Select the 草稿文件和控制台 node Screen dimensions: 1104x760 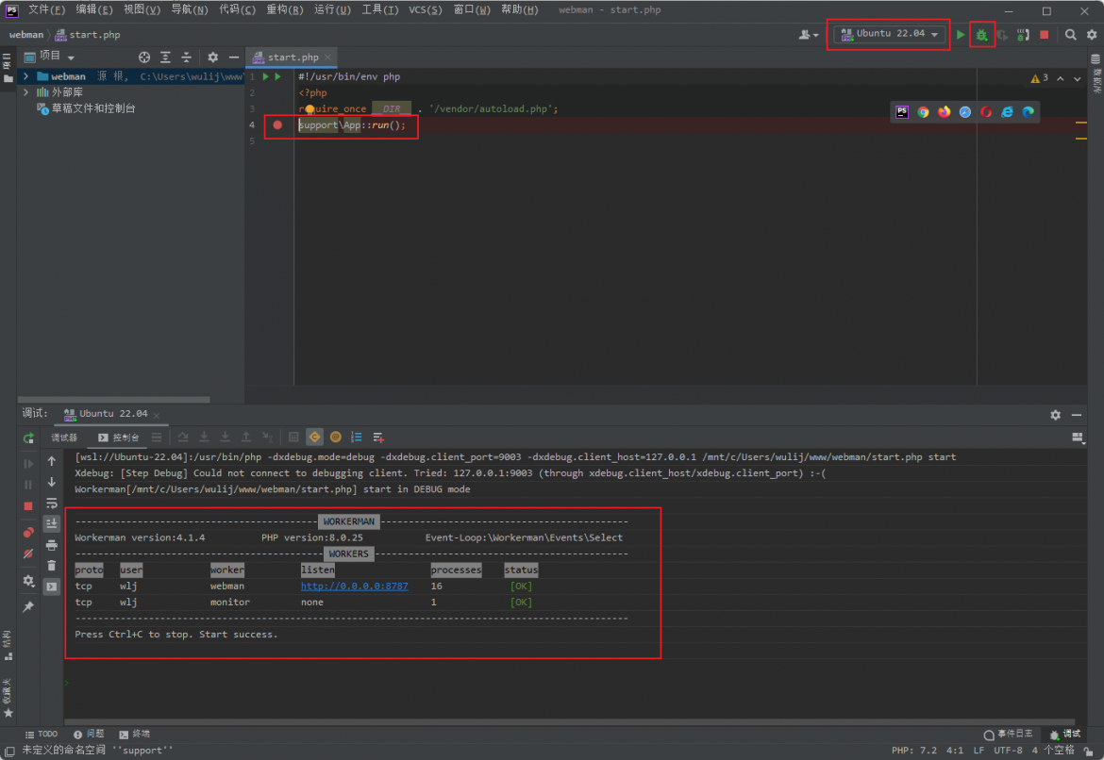(x=86, y=108)
